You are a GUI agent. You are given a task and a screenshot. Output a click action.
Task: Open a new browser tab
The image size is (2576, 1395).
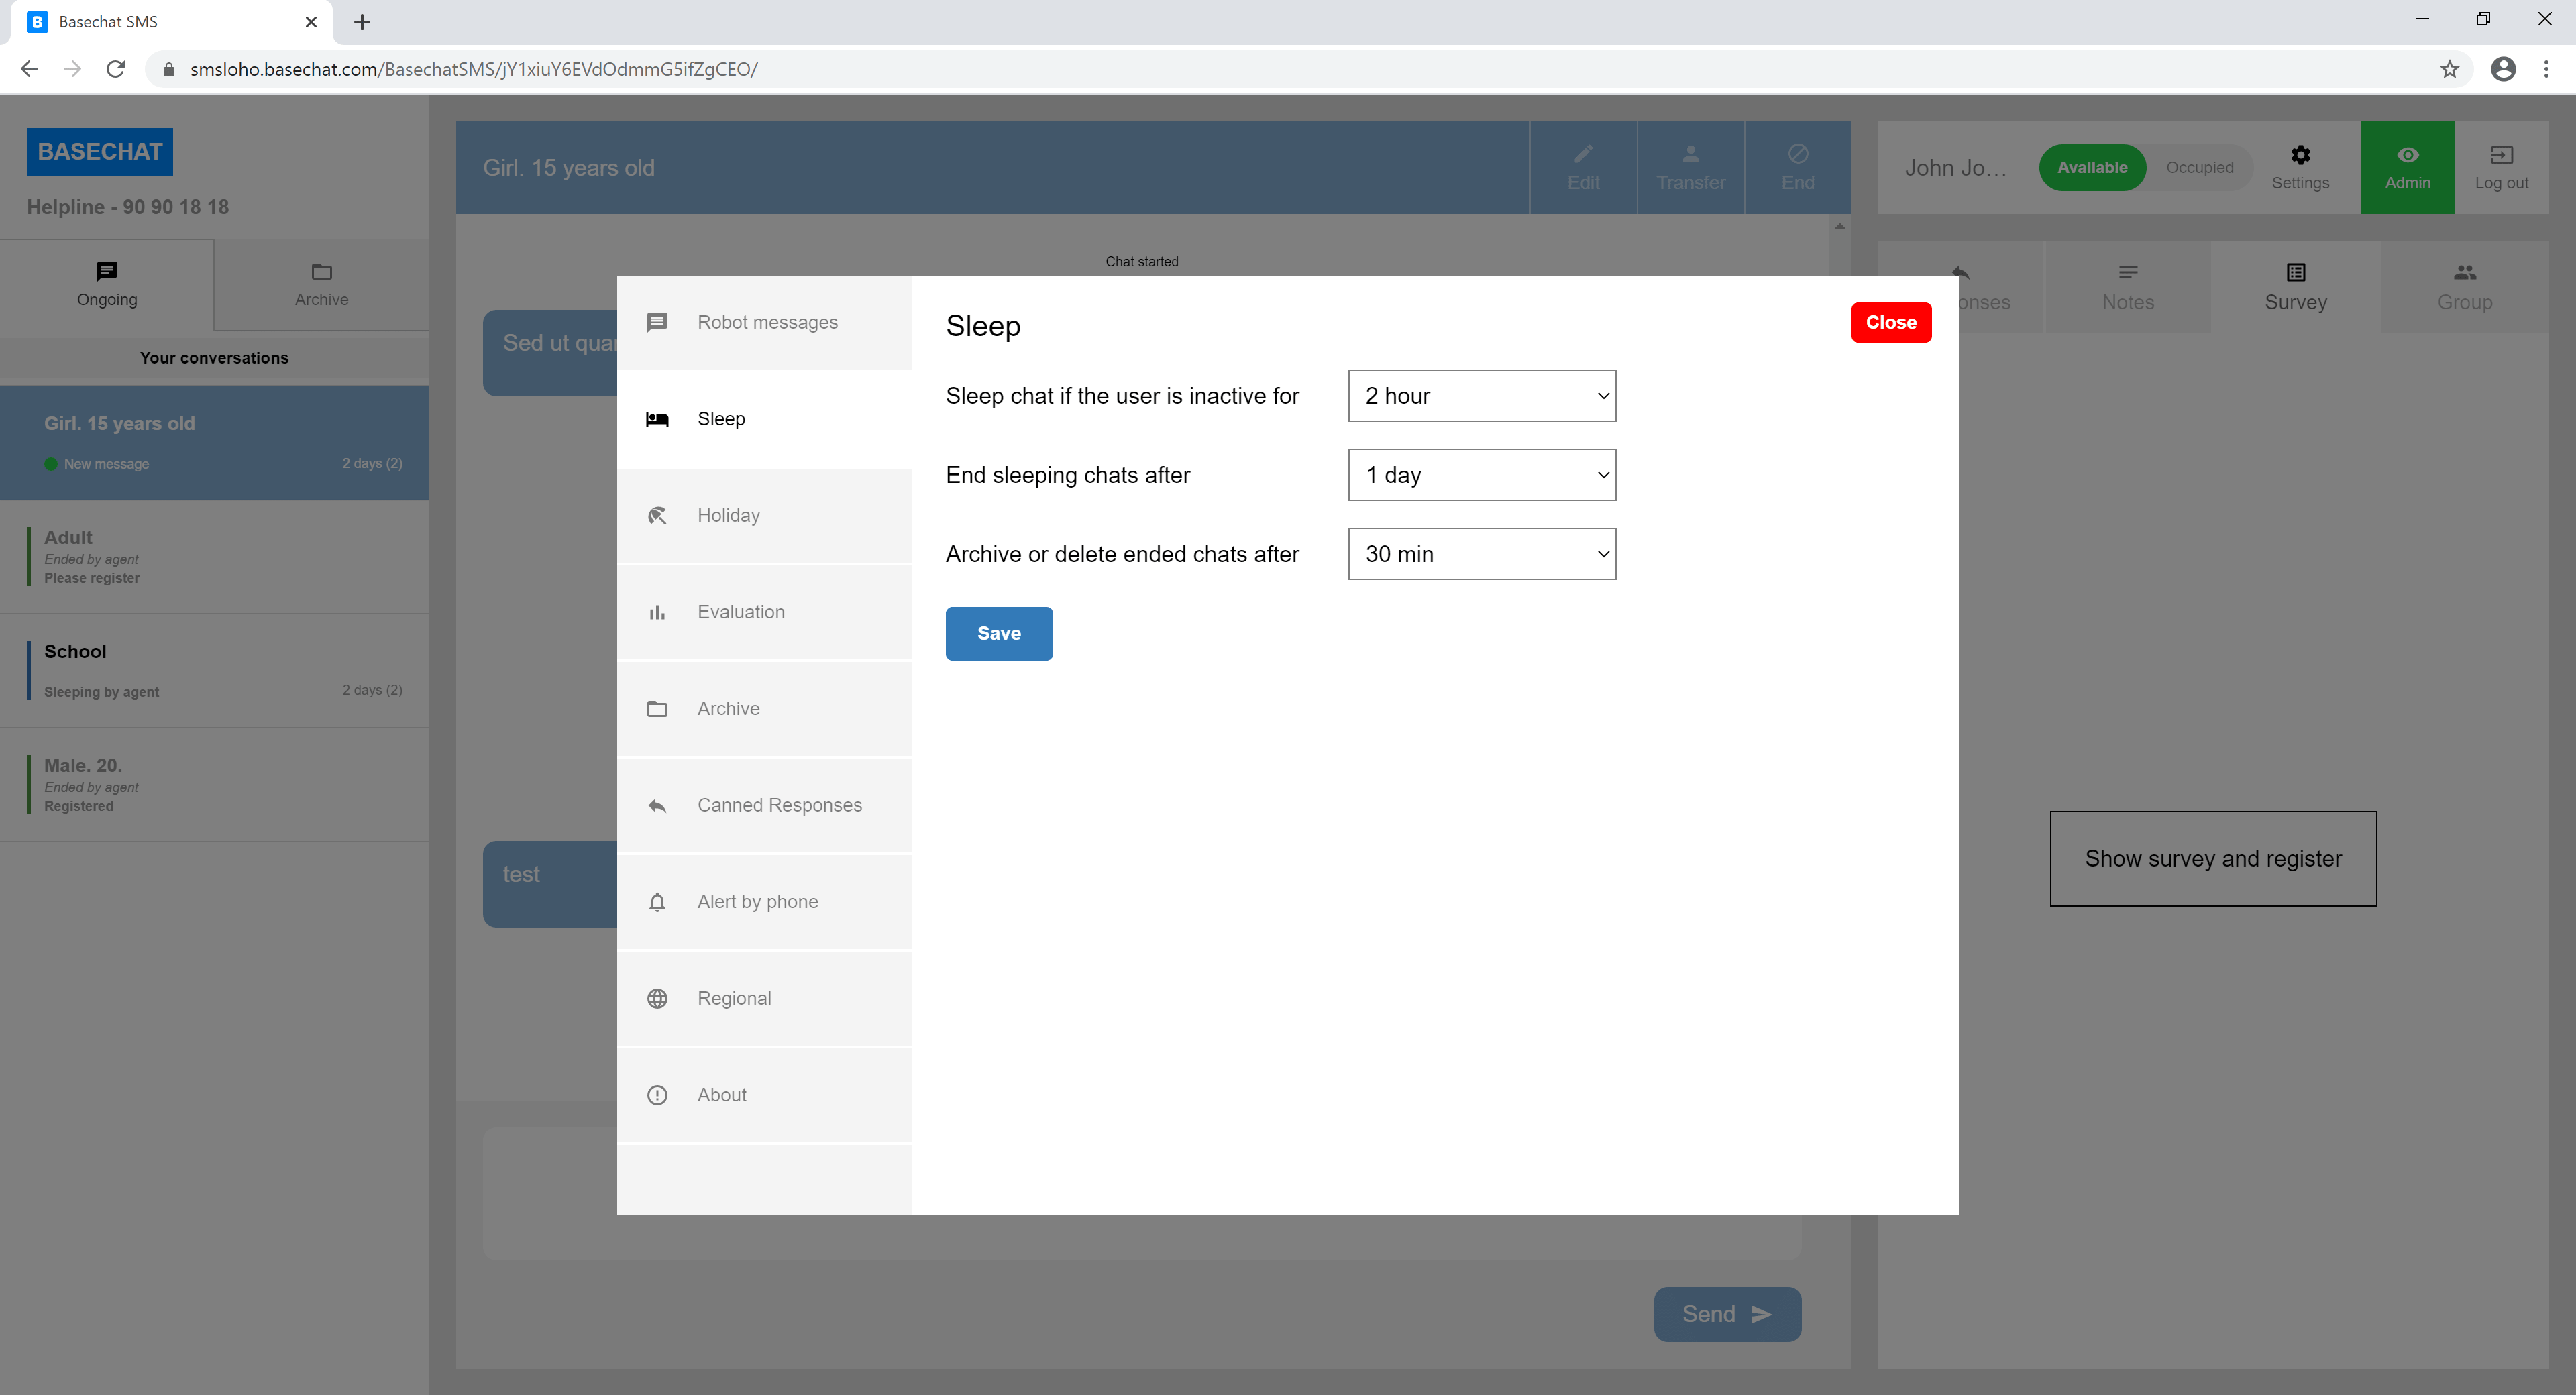coord(362,22)
